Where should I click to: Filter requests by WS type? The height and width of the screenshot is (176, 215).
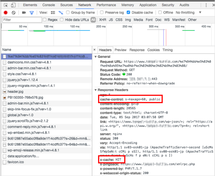click(x=167, y=20)
